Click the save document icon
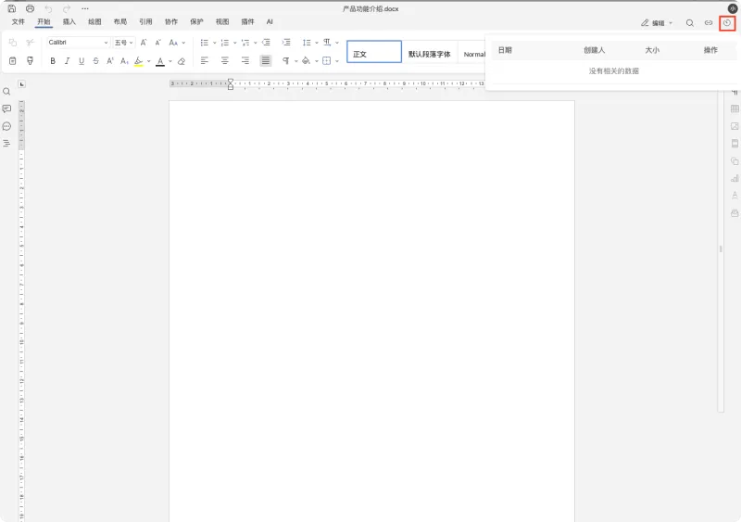The width and height of the screenshot is (741, 522). (x=12, y=8)
